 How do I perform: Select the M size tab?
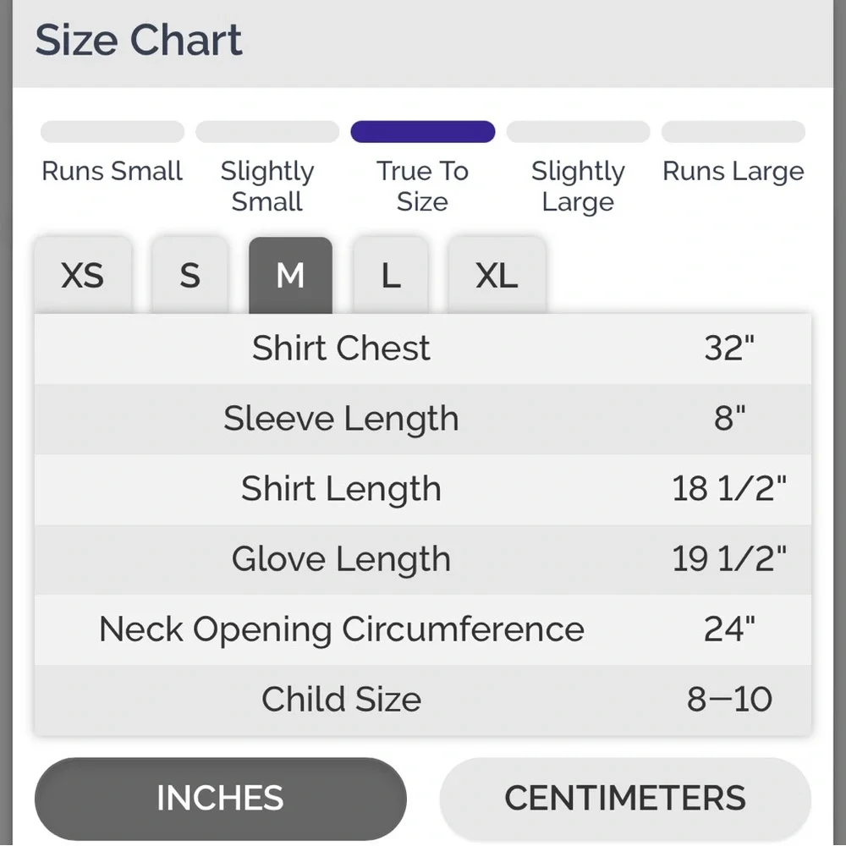click(290, 276)
